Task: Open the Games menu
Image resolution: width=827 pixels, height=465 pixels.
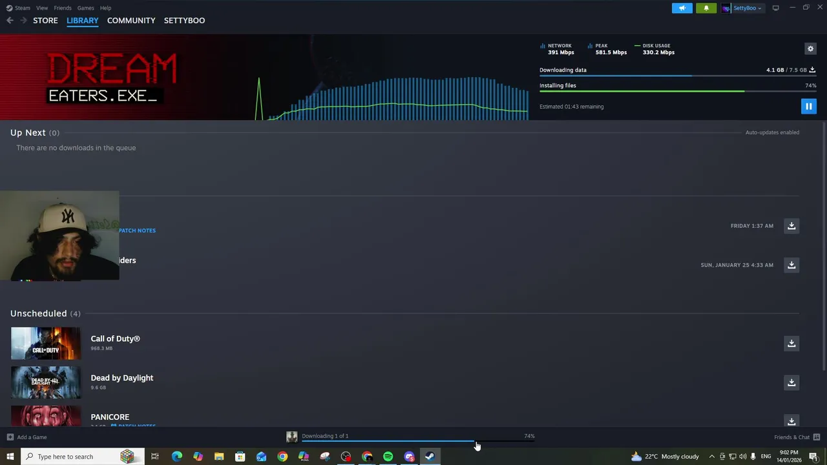Action: [x=85, y=8]
